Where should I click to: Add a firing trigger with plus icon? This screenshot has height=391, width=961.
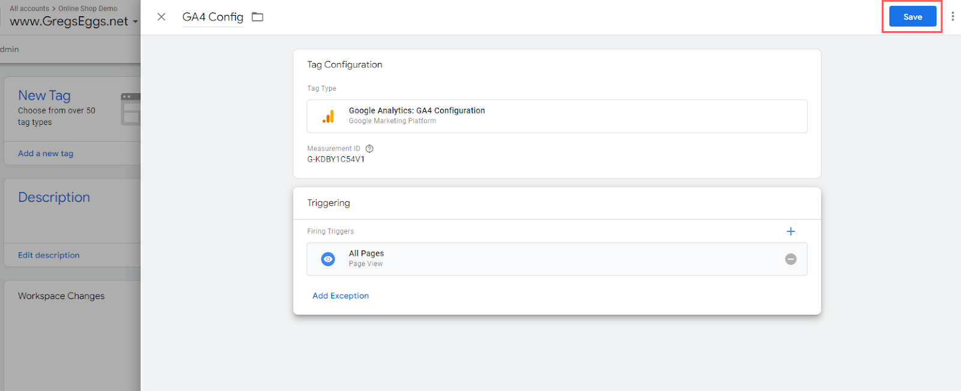[790, 231]
